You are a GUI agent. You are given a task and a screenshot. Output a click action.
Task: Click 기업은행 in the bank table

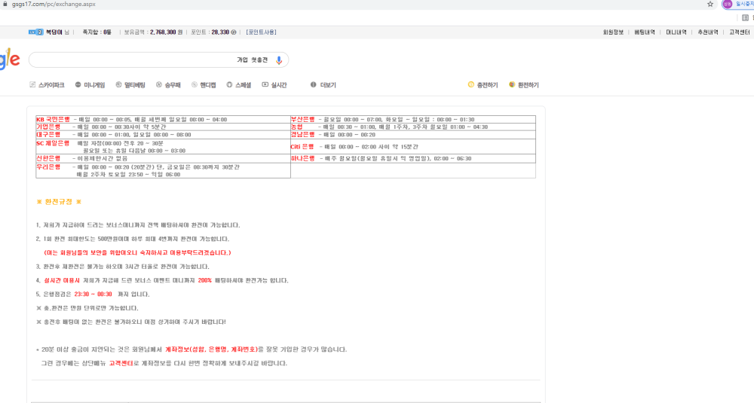[x=48, y=127]
